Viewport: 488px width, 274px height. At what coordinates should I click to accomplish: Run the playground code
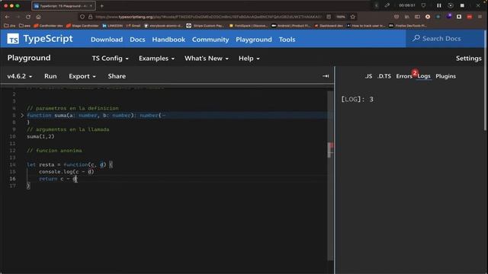click(x=50, y=76)
